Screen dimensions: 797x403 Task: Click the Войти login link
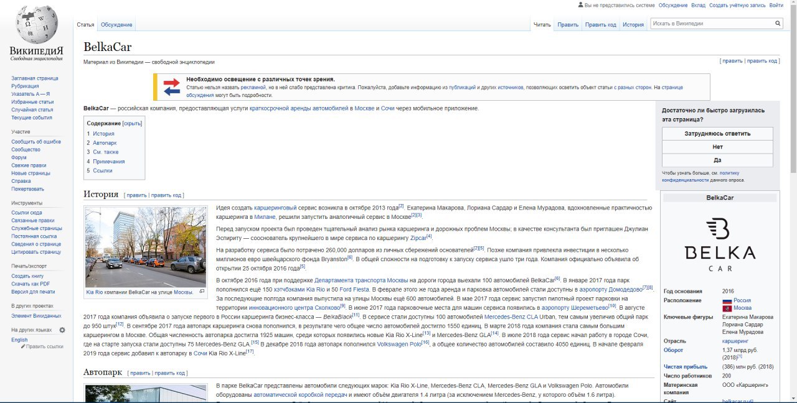776,5
